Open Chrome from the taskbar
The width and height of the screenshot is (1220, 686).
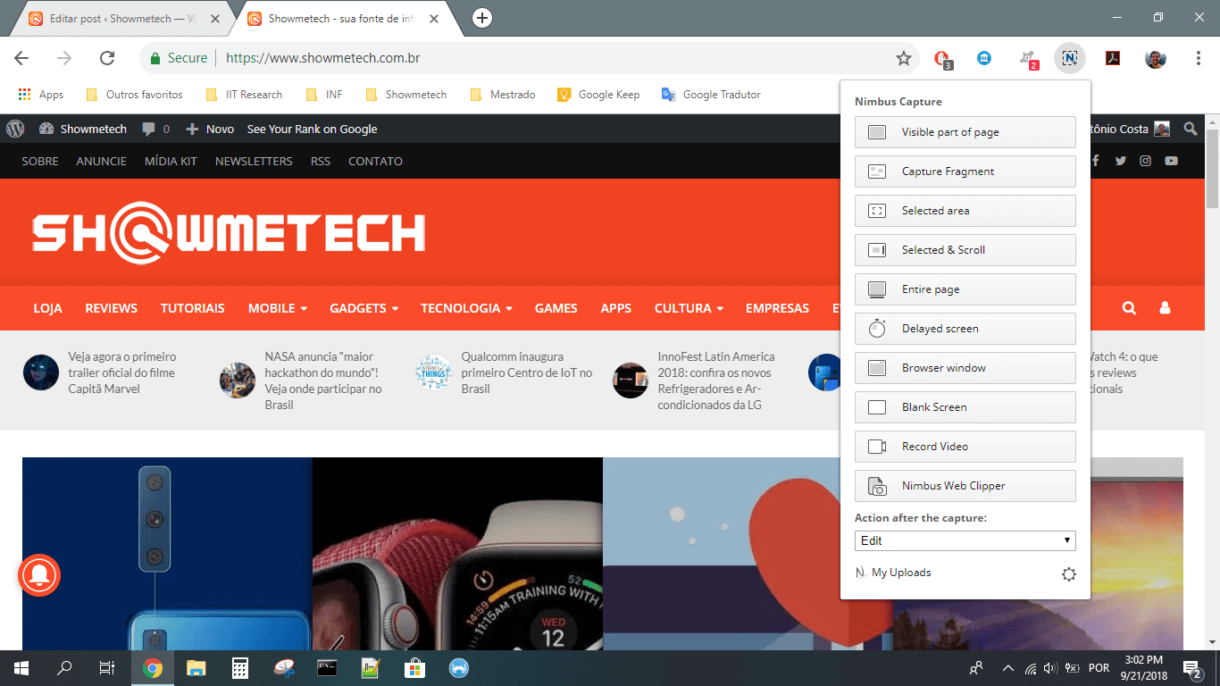tap(153, 667)
